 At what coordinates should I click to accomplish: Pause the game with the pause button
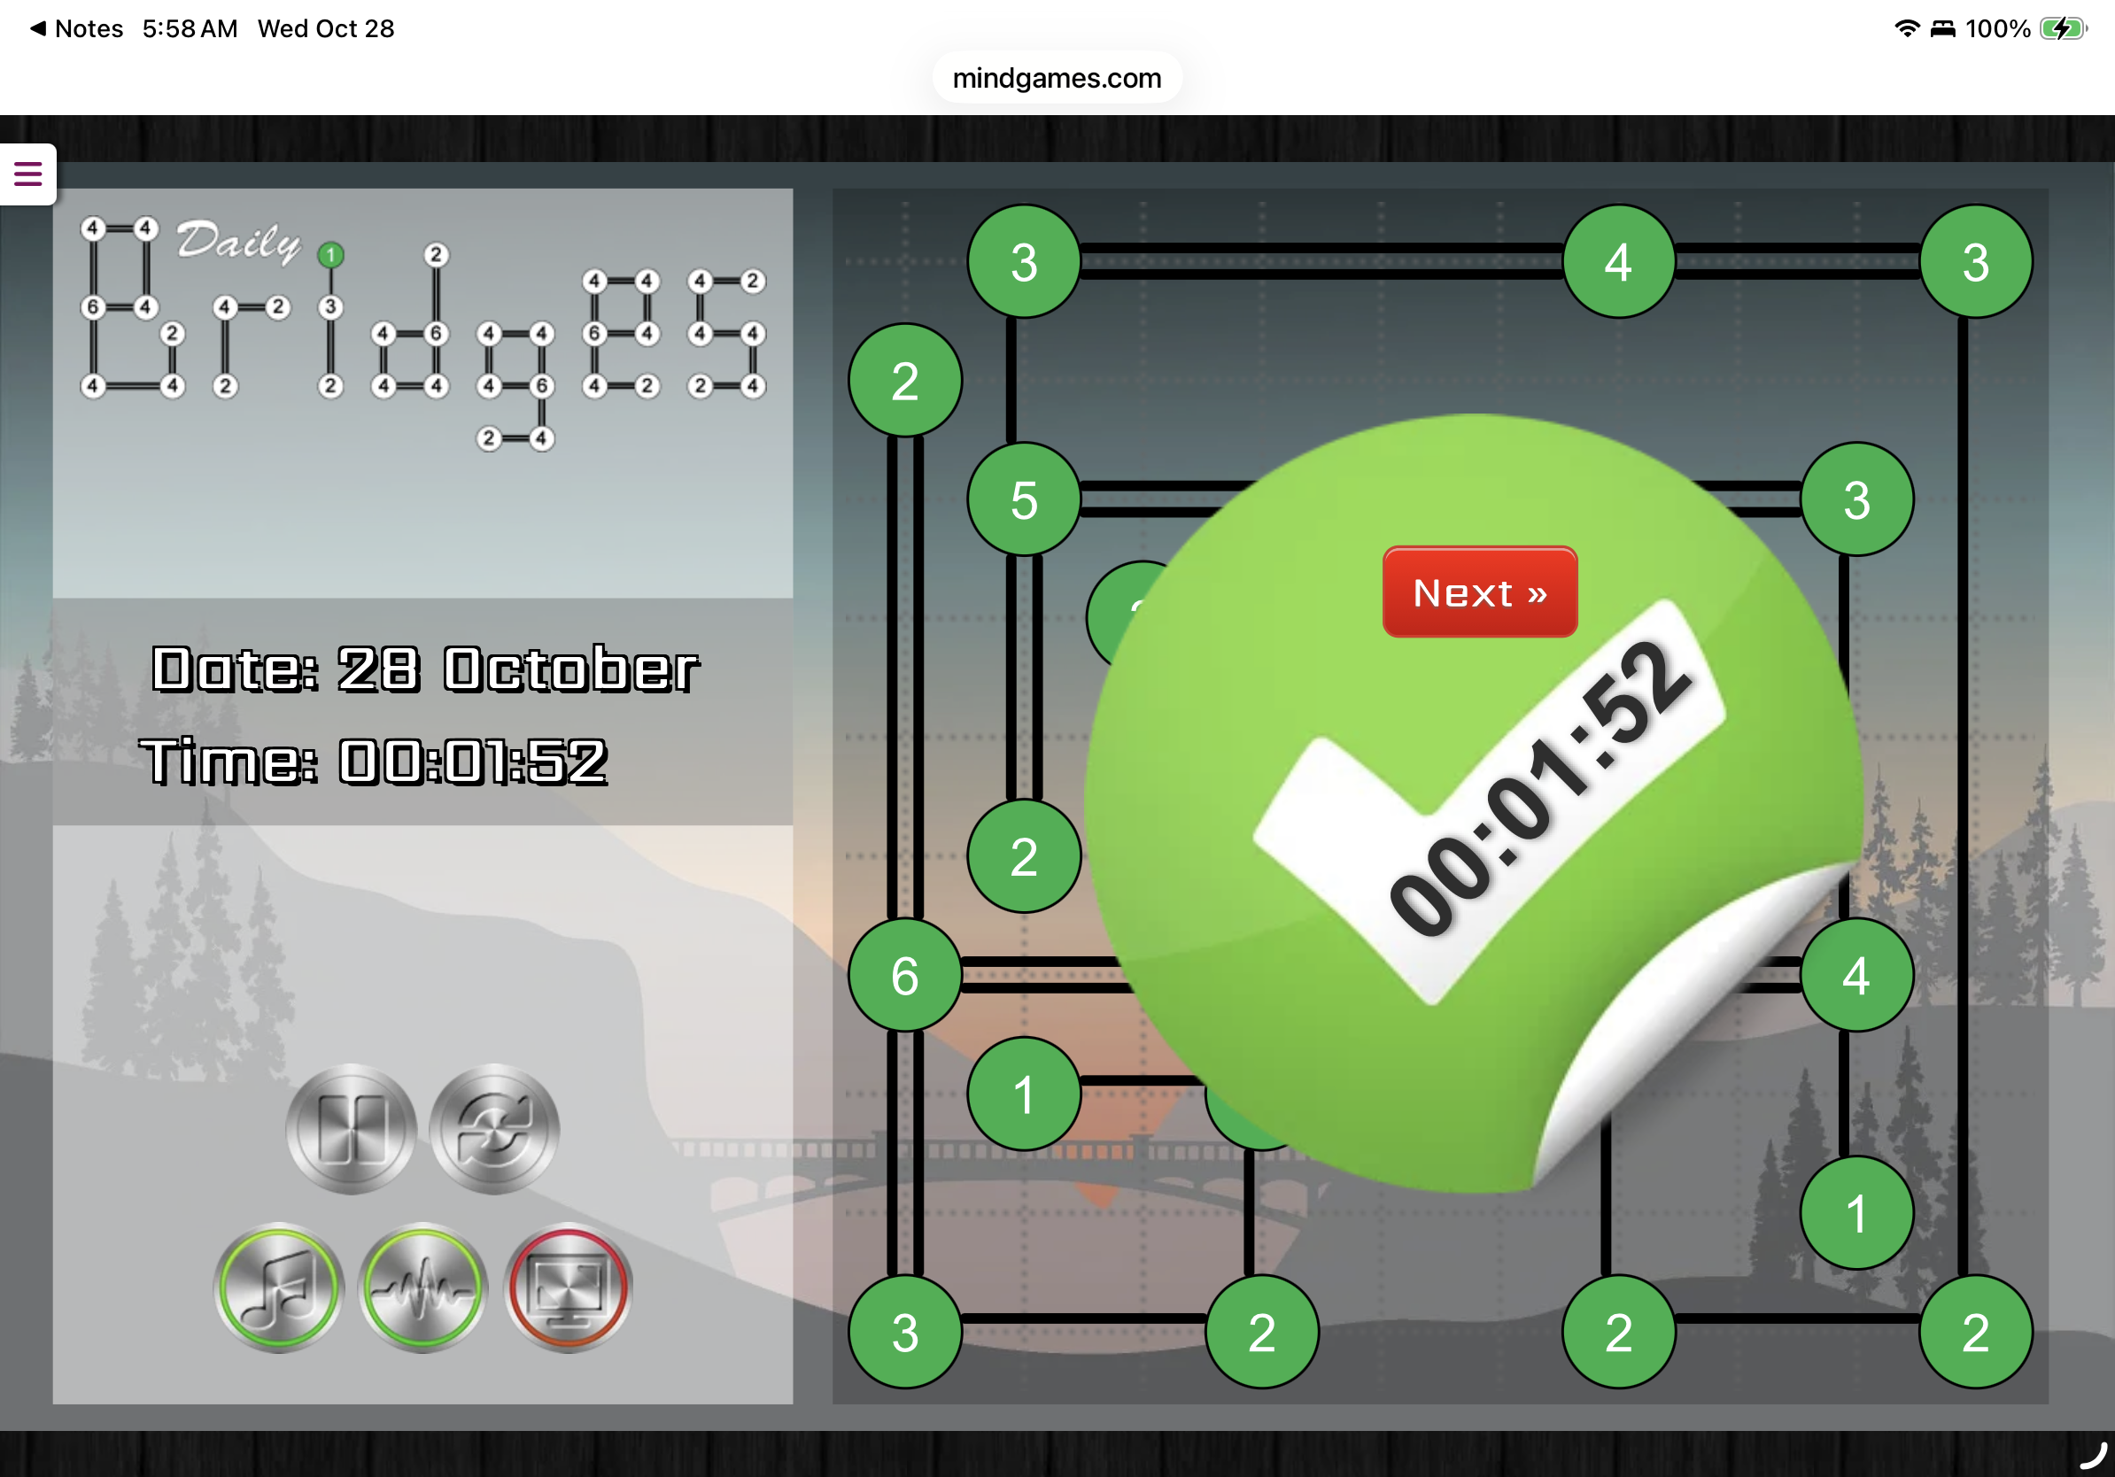(x=351, y=1129)
